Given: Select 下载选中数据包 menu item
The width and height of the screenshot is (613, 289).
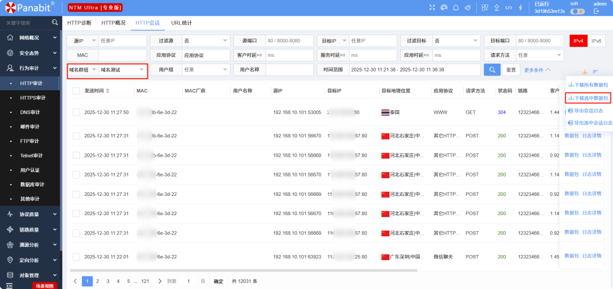Looking at the screenshot, I should pos(588,98).
